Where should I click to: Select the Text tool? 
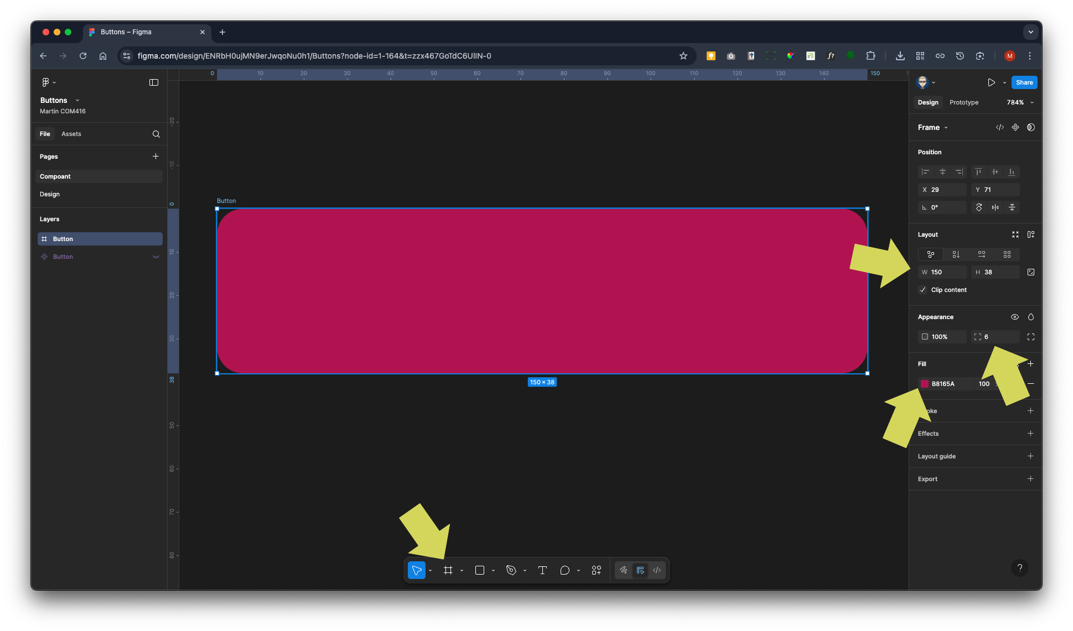(x=542, y=570)
